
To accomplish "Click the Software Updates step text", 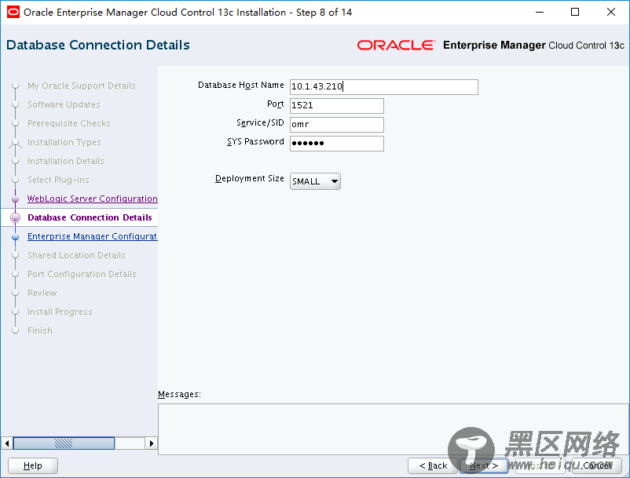I will coord(64,104).
